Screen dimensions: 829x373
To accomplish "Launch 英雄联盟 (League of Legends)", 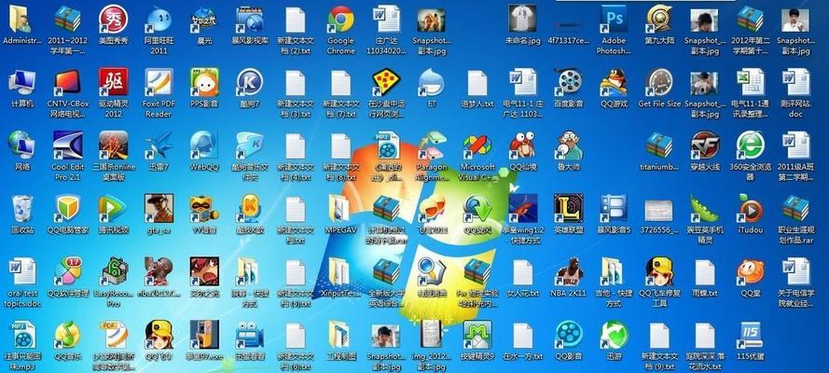I will 568,209.
